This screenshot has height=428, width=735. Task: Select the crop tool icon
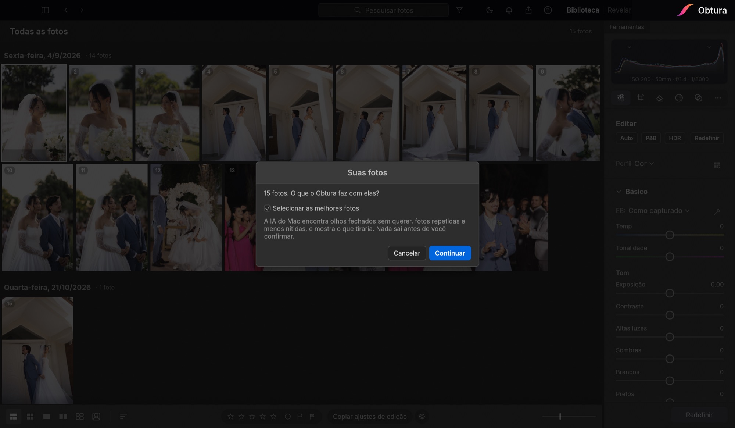click(x=640, y=98)
